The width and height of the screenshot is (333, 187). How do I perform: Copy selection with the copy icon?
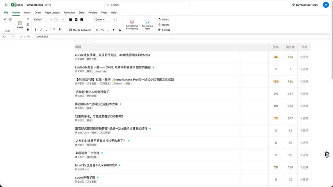28,25
